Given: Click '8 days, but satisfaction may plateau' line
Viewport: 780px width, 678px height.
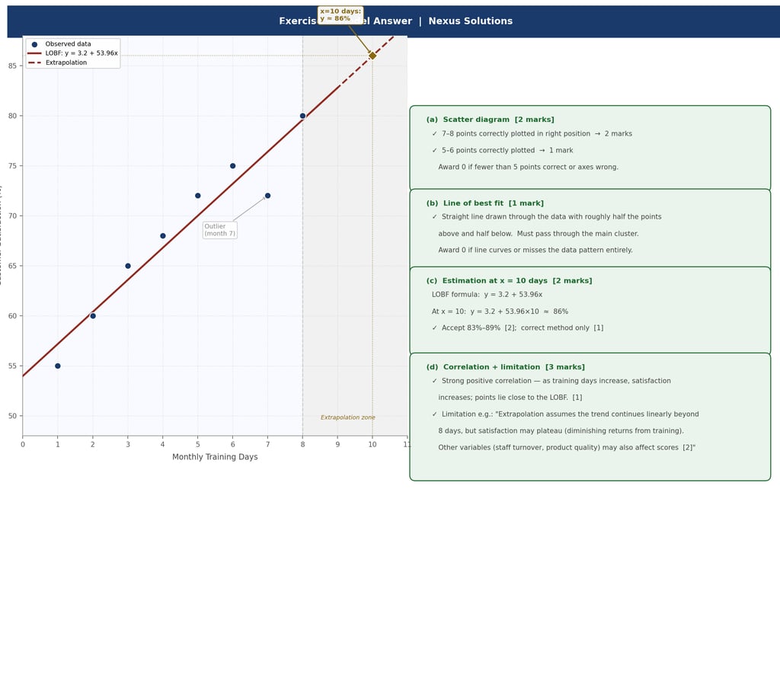Looking at the screenshot, I should [x=561, y=430].
